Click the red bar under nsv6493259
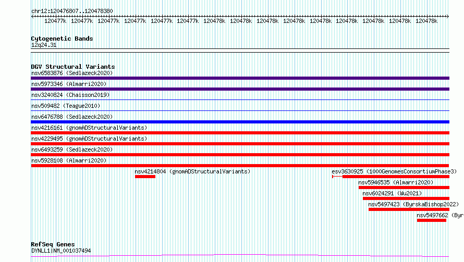The width and height of the screenshot is (464, 262). 240,155
